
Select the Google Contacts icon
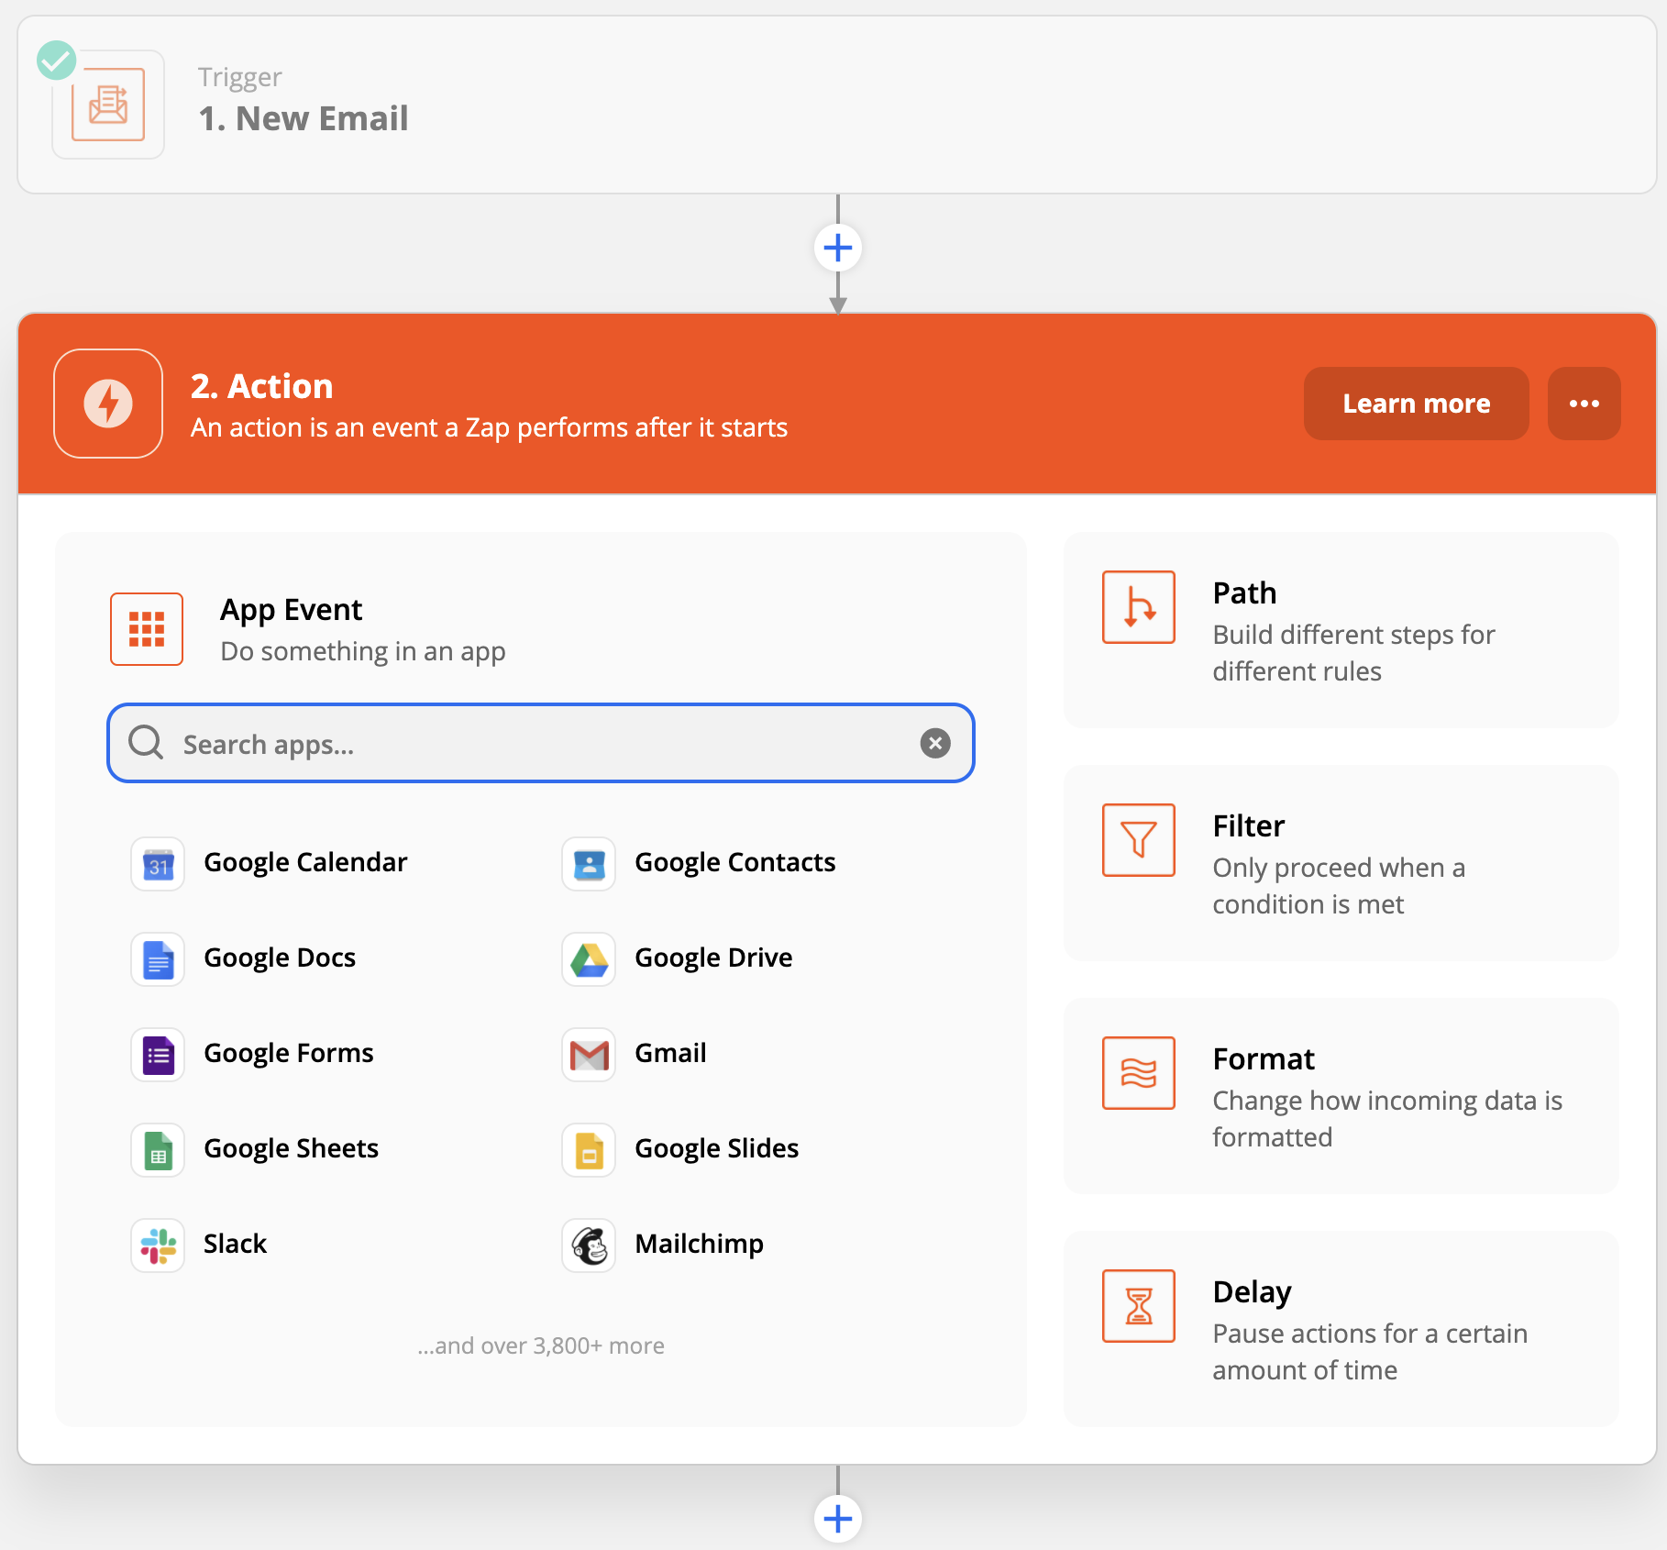coord(589,864)
